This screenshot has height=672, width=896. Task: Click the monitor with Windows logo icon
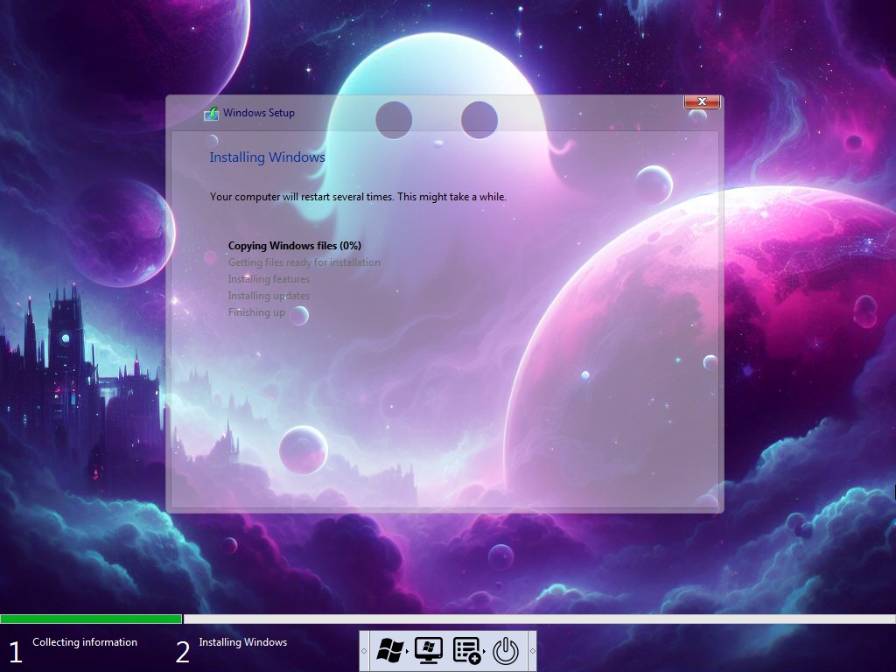428,650
